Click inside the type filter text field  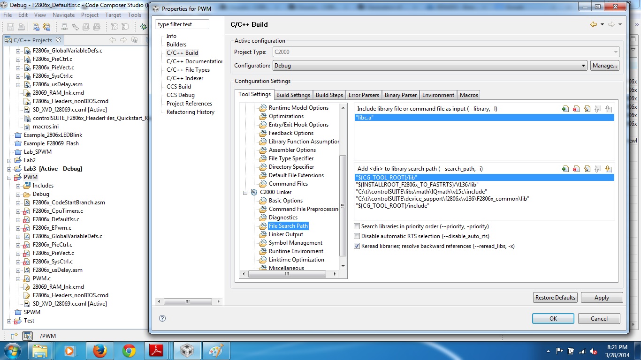[182, 23]
